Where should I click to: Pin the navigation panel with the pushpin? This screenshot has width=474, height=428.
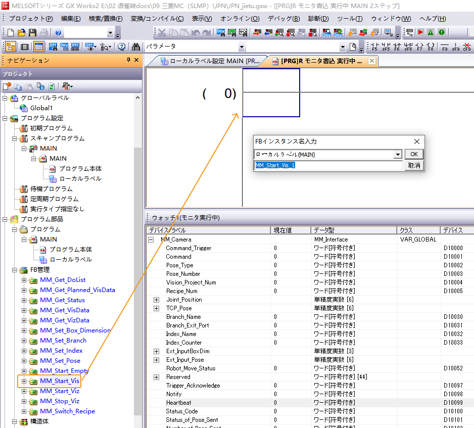tap(128, 60)
